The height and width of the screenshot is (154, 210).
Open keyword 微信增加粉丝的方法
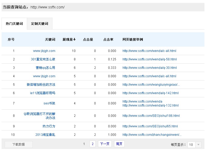41,85
